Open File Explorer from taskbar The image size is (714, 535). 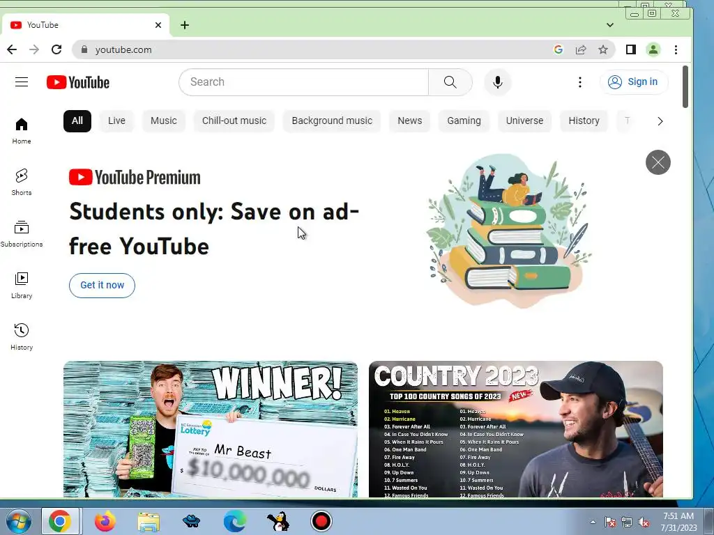pyautogui.click(x=149, y=521)
